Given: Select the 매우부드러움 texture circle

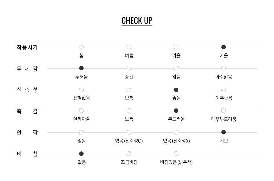Looking at the screenshot, I should click(224, 111).
